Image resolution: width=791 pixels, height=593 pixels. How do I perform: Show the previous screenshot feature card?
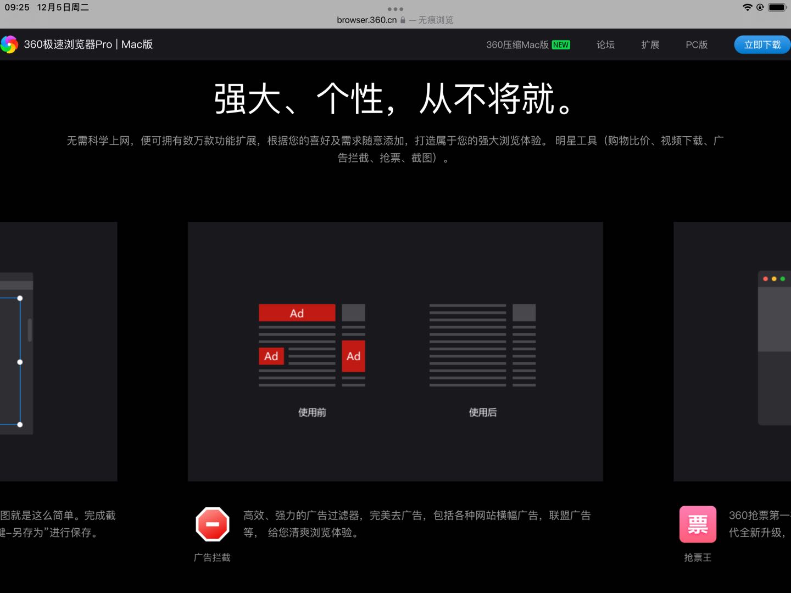(58, 351)
